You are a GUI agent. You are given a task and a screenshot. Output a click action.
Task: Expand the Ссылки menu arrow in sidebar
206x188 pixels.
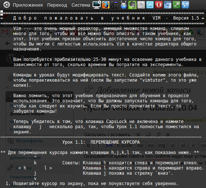point(69,168)
